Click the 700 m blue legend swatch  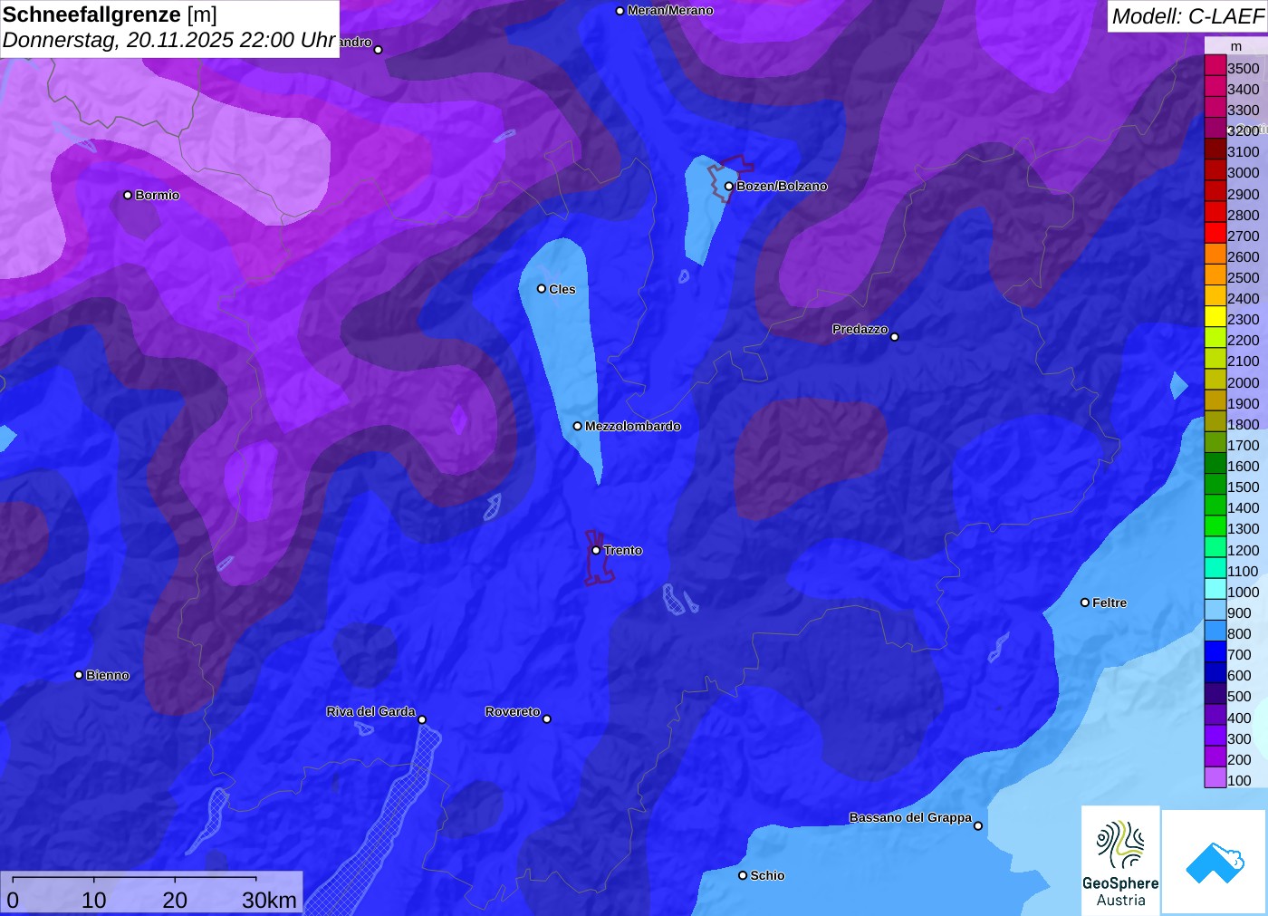click(1215, 651)
